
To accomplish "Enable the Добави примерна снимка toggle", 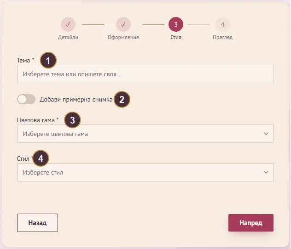I will click(26, 99).
